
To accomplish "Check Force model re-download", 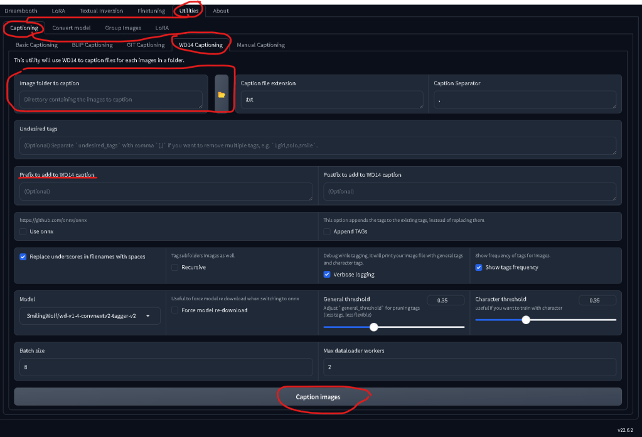I will pos(175,310).
